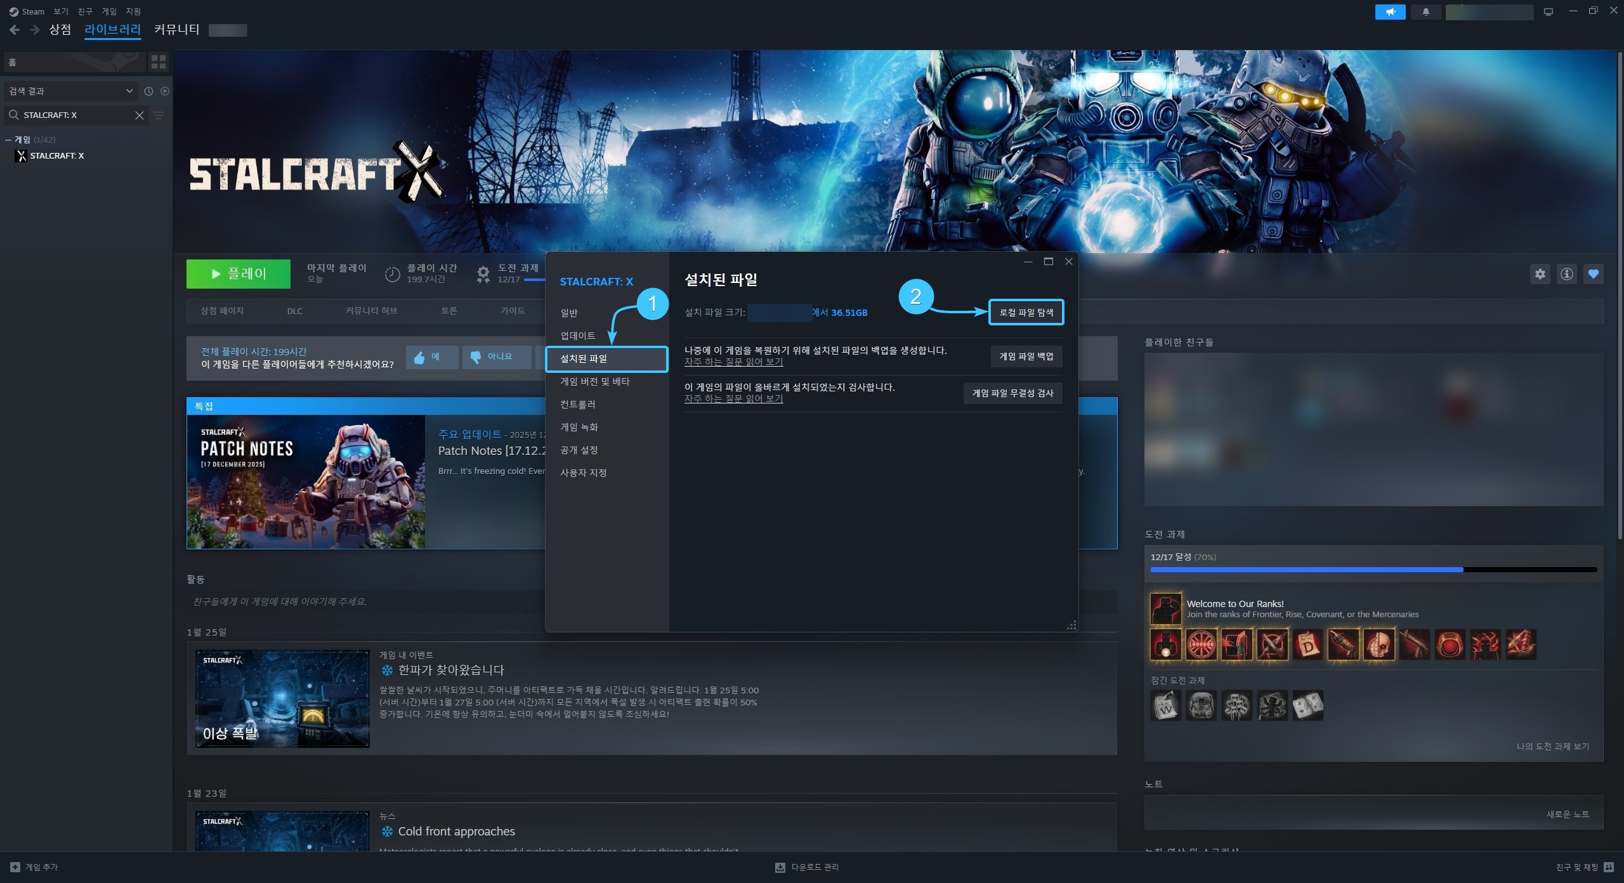
Task: Clear the STALCRAFT: X search text
Action: (x=140, y=115)
